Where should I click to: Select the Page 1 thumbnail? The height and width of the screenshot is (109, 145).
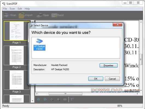click(x=17, y=31)
